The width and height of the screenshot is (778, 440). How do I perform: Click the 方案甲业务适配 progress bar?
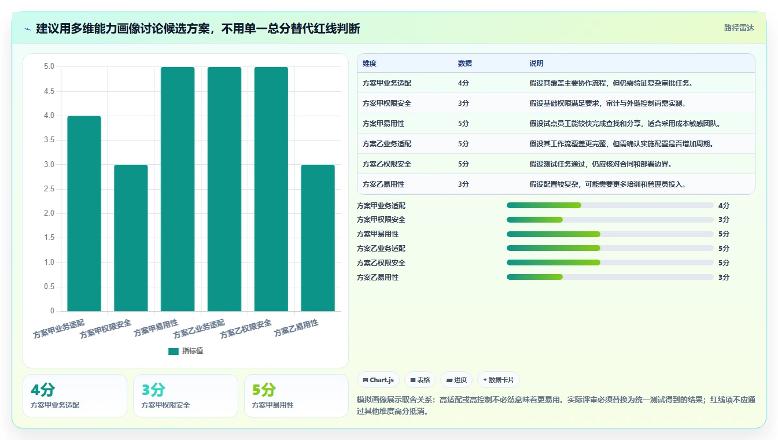point(610,205)
